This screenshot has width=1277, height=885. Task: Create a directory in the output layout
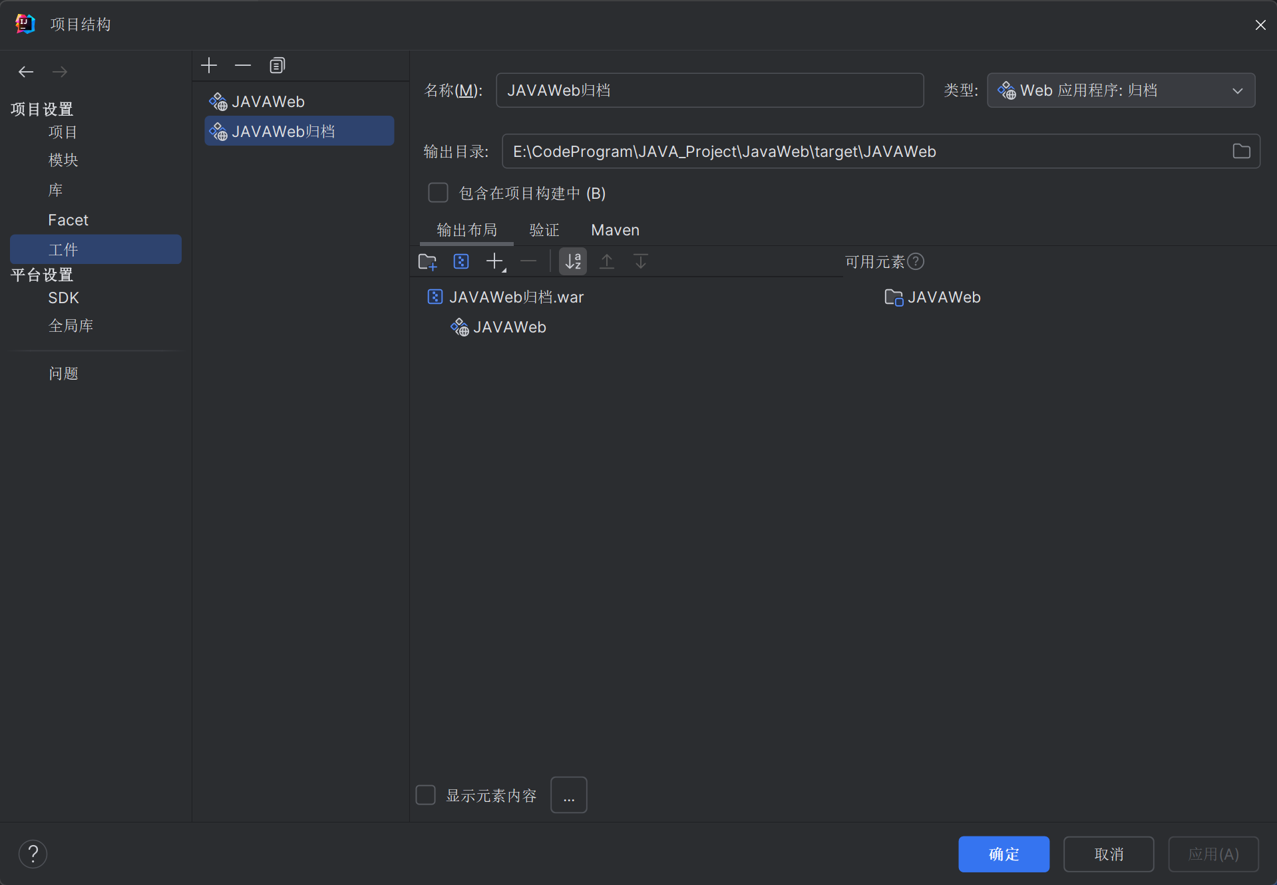(427, 262)
